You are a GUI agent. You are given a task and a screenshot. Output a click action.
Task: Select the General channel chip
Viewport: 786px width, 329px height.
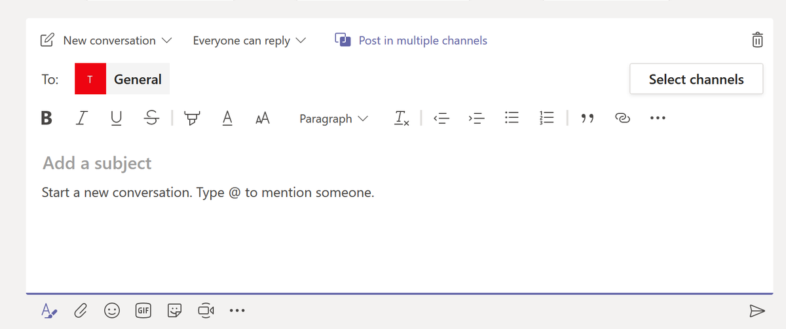(x=122, y=79)
